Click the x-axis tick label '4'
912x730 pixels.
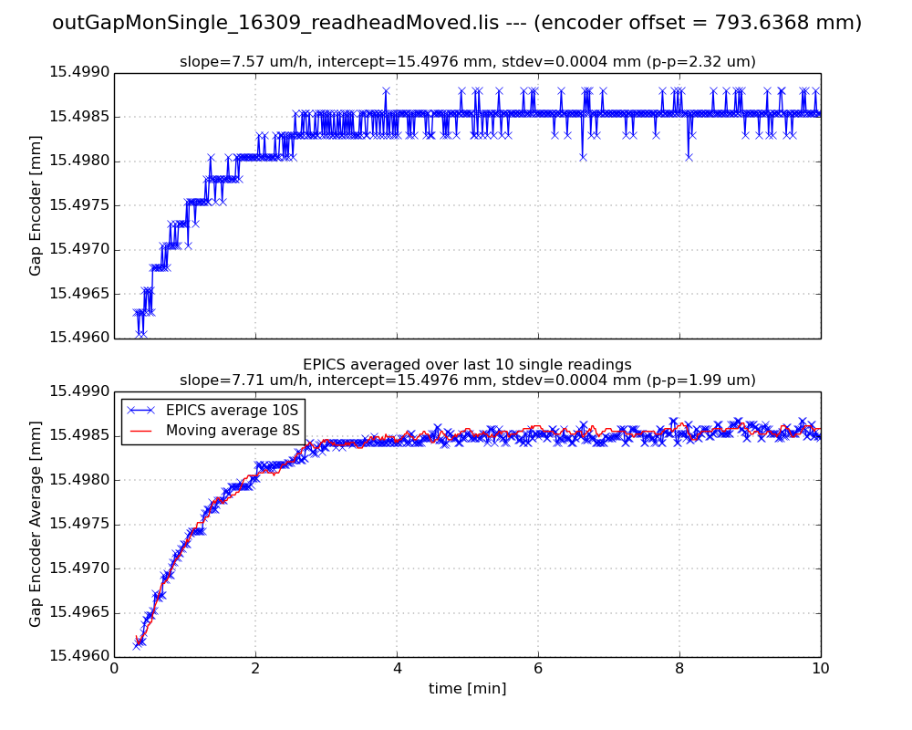(x=397, y=668)
